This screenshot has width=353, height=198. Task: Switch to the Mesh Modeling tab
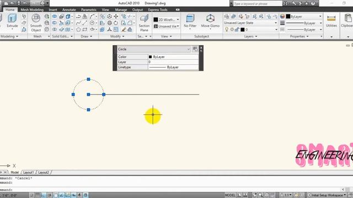tap(32, 10)
